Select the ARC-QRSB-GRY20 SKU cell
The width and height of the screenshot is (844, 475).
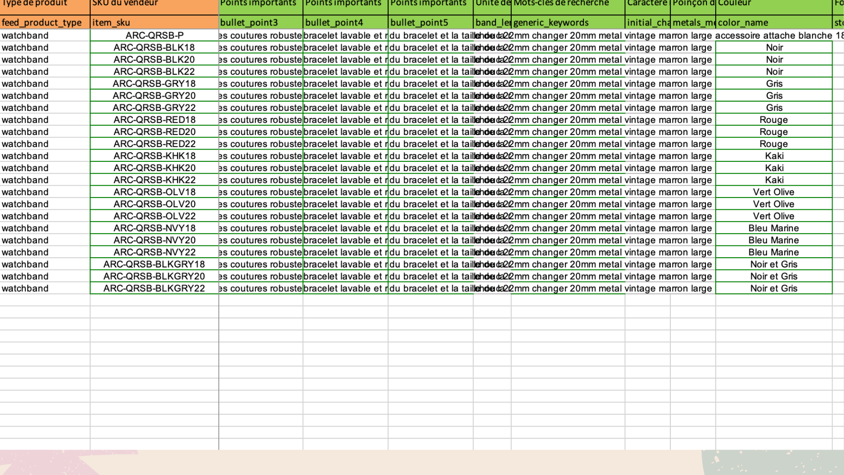tap(154, 96)
